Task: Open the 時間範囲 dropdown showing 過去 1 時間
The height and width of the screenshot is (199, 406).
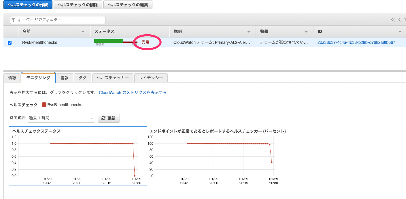Action: point(61,118)
